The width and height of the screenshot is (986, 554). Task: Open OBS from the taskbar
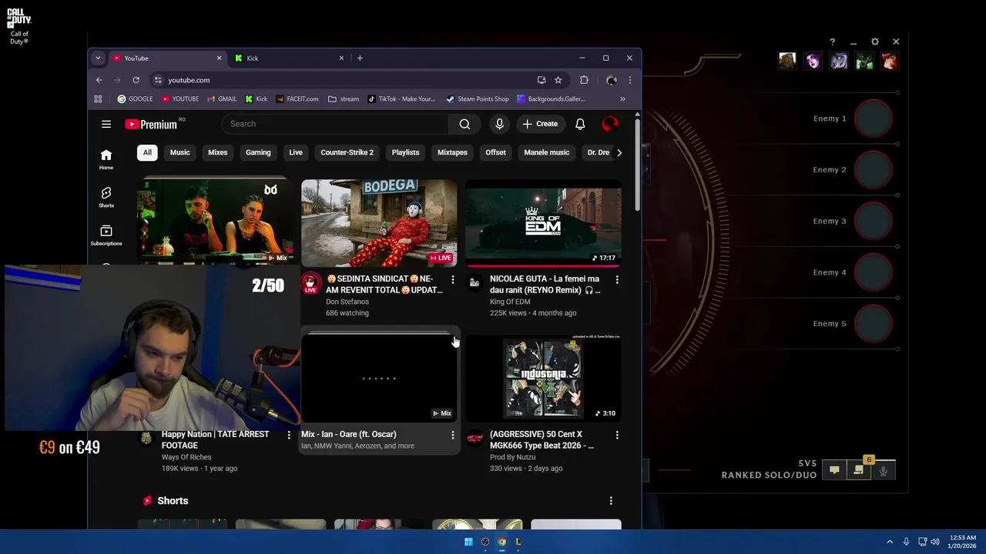coord(485,542)
